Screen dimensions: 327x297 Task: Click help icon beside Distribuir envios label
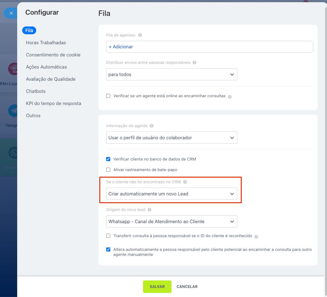point(194,63)
